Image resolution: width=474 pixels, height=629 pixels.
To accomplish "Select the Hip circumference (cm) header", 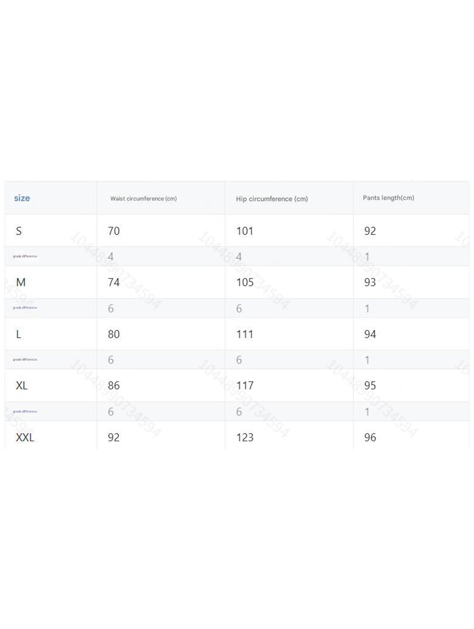I will [x=272, y=199].
